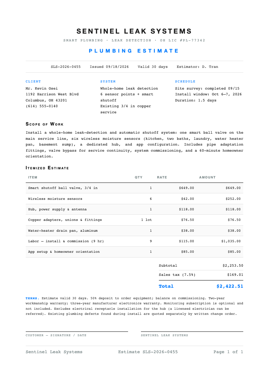Click the $2,253.50 subtotal value
This screenshot has height=381, width=269.
[233, 266]
